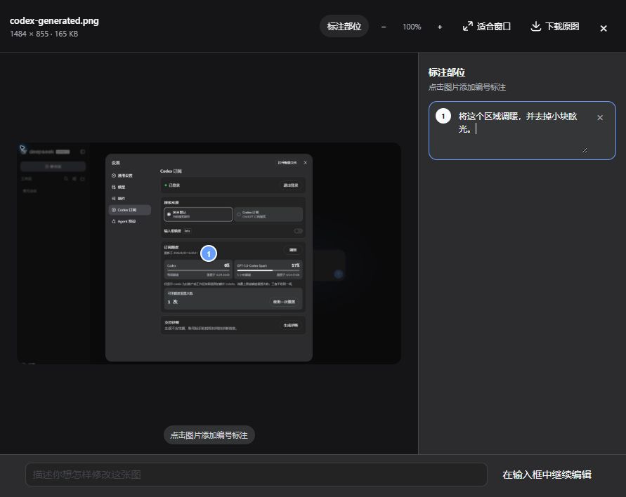Image resolution: width=626 pixels, height=497 pixels.
Task: Remove annotation 1 using its X icon
Action: (x=599, y=117)
